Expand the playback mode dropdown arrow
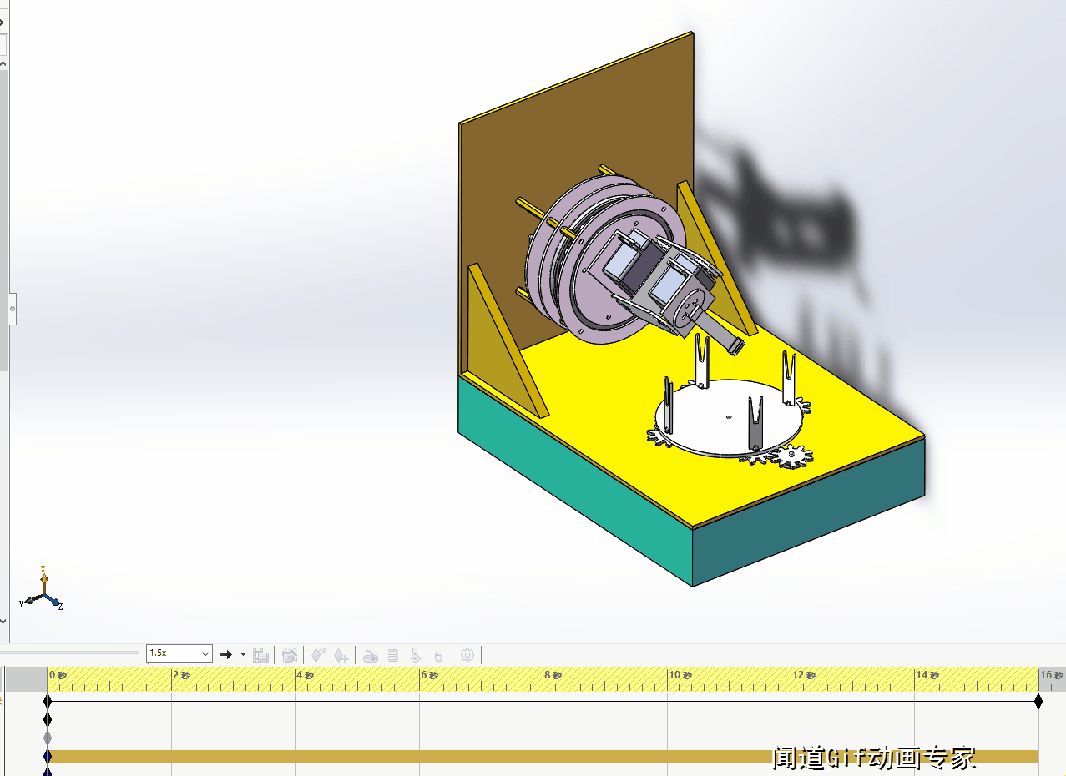 [243, 655]
